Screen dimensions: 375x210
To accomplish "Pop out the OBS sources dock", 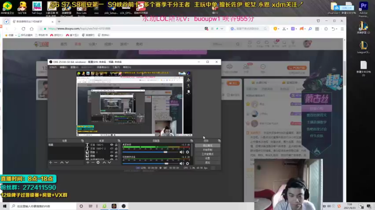I will click(119, 141).
